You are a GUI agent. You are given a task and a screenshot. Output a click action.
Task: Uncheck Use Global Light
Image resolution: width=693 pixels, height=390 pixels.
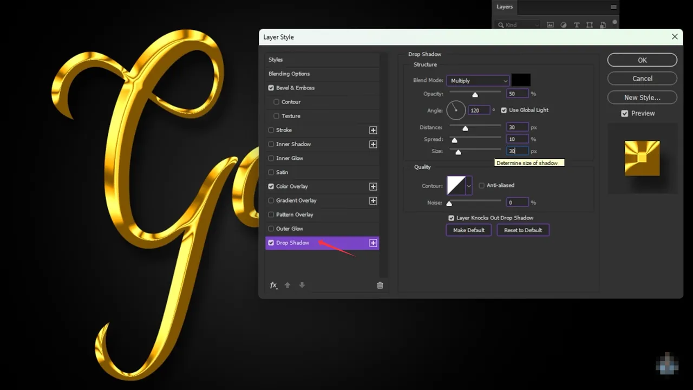[x=504, y=110]
